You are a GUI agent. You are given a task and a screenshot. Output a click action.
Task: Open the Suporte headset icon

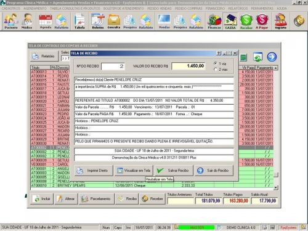point(280,21)
